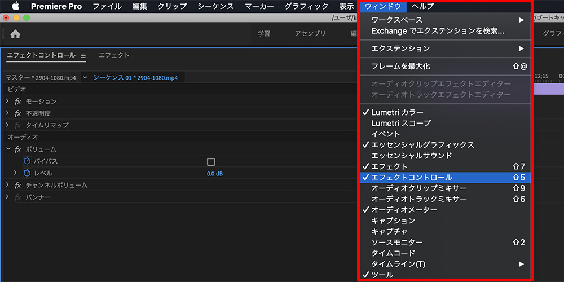The width and height of the screenshot is (564, 282).
Task: Expand the パンナー effect
Action: 7,197
